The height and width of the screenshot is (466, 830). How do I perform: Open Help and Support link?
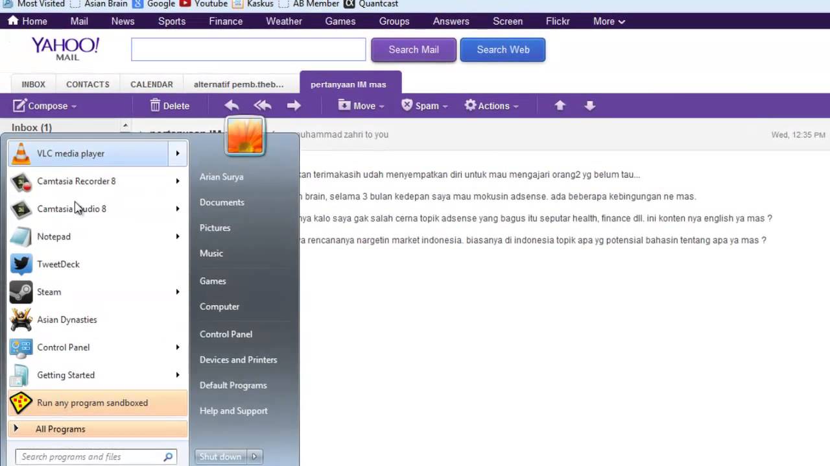coord(233,411)
